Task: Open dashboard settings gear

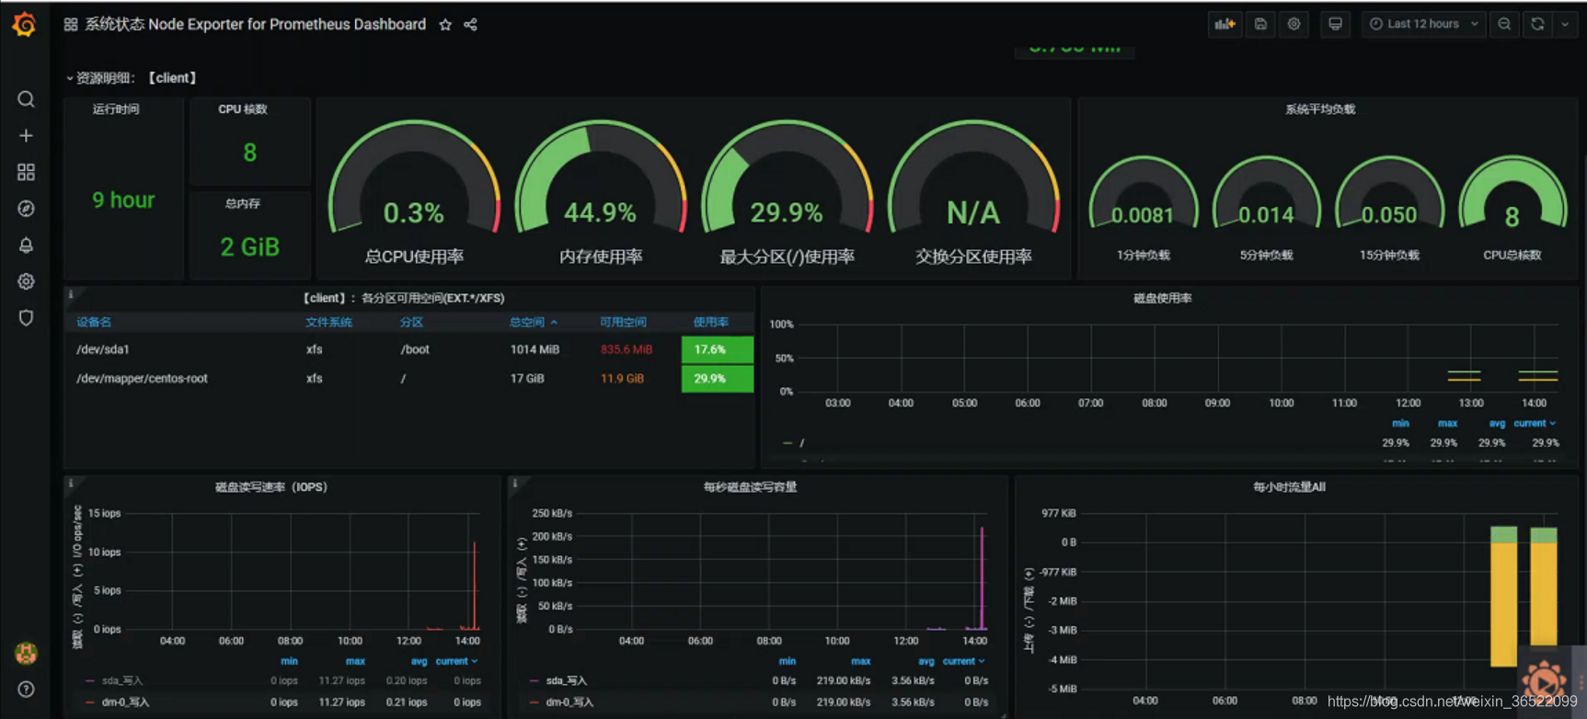Action: [1294, 24]
